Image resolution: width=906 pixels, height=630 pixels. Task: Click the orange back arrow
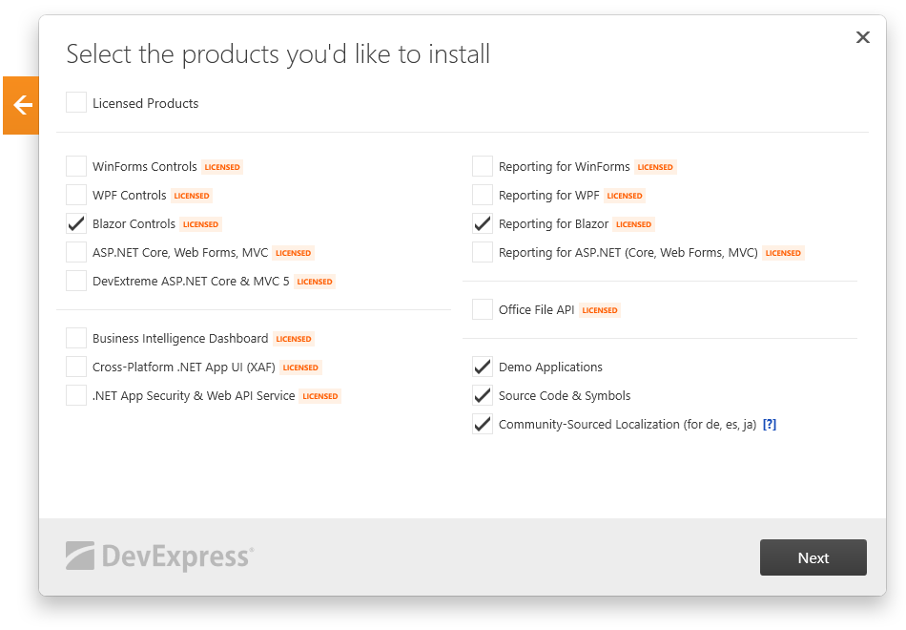(x=20, y=105)
